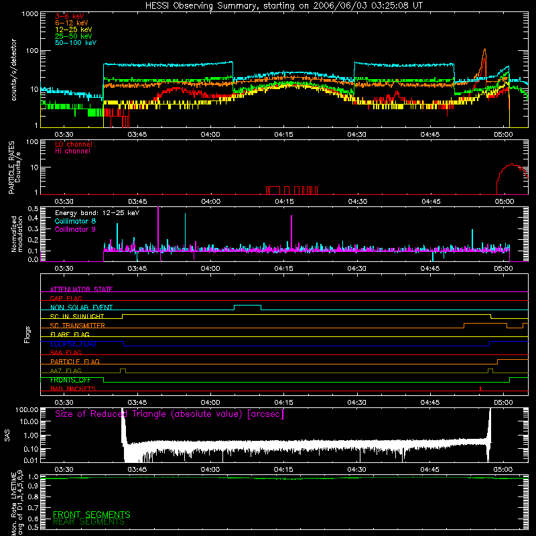Screen dimensions: 536x536
Task: Select the 6-12 keV legend label
Action: pos(72,23)
